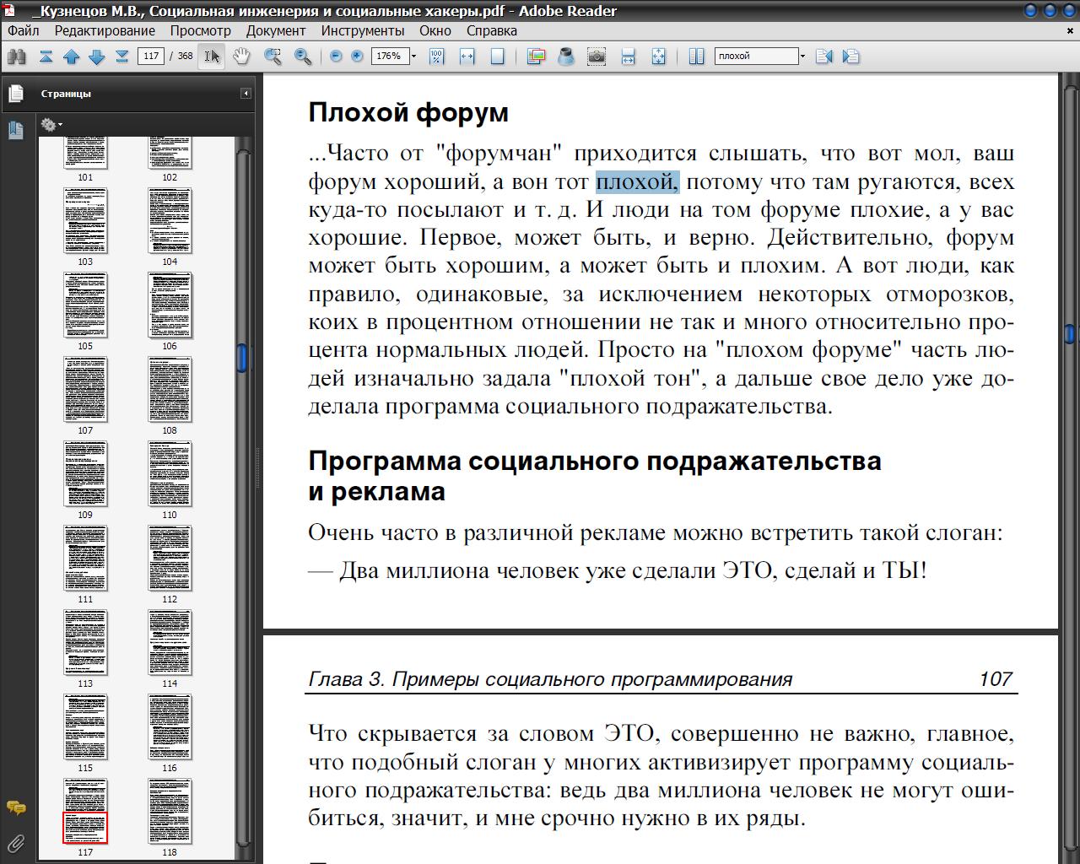Toggle the Pages panel sidebar button
Screen dimensions: 1080x864
tap(15, 94)
